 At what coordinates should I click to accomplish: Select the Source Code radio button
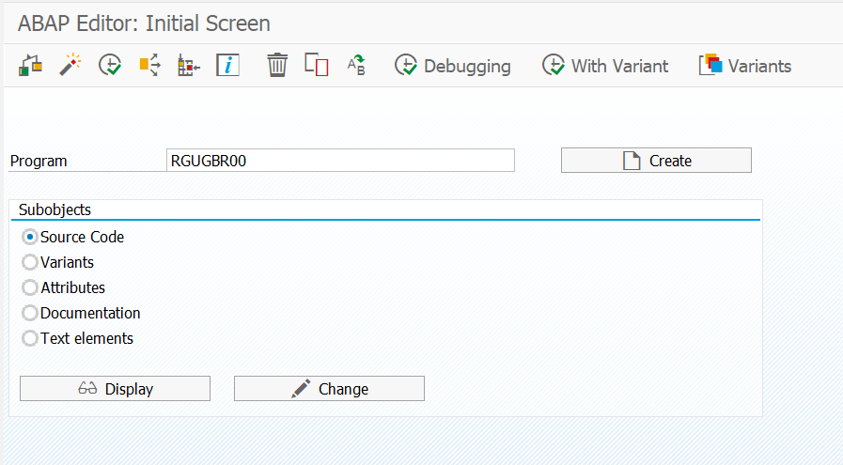[29, 237]
